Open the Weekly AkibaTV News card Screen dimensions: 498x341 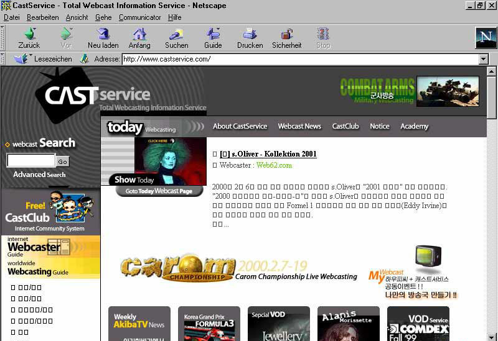pos(139,324)
